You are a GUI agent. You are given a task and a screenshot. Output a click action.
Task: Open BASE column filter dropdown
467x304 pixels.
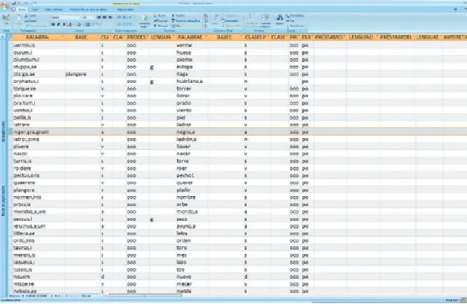98,37
